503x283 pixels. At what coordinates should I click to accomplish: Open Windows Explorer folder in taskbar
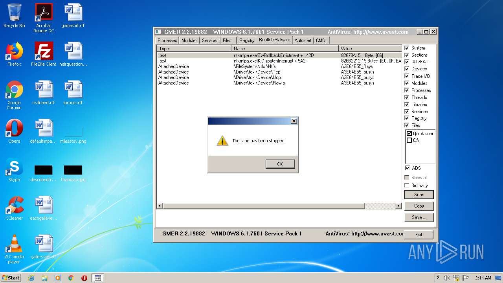[x=44, y=278]
